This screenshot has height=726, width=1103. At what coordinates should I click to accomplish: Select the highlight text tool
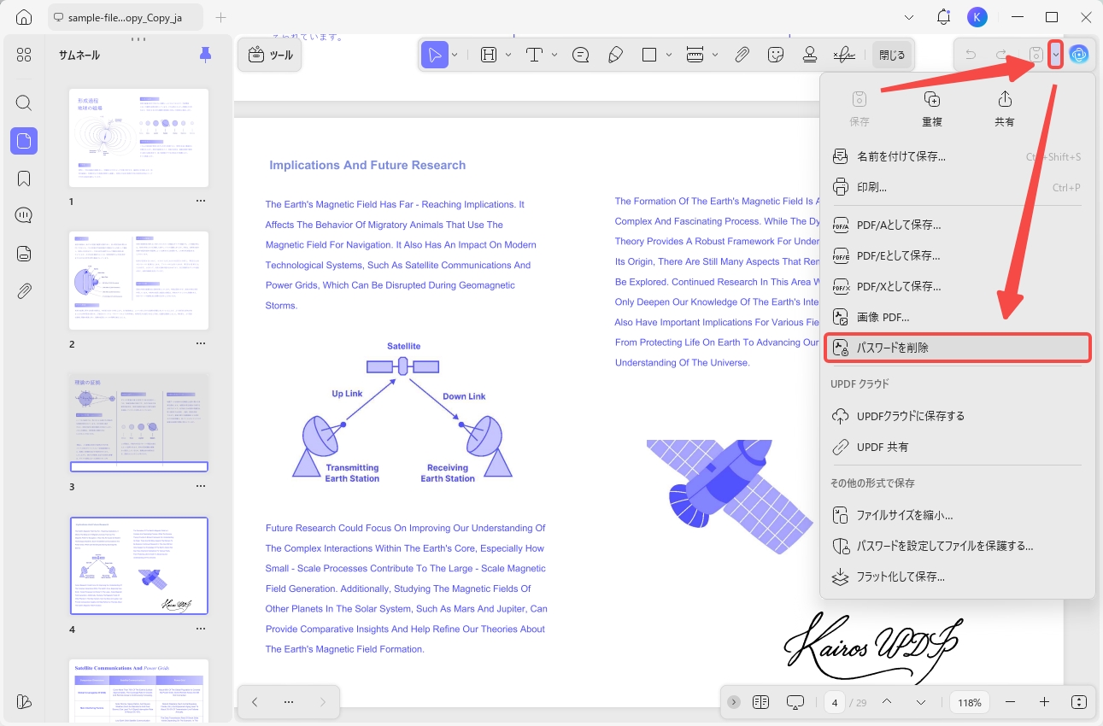(489, 55)
